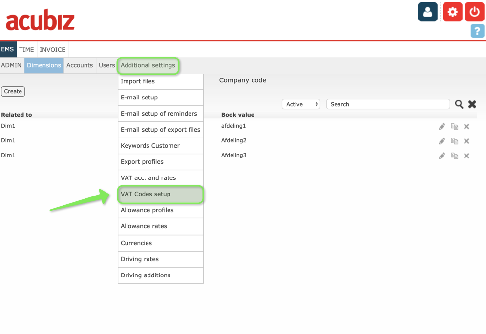Select Driving additions menu entry

(x=161, y=275)
